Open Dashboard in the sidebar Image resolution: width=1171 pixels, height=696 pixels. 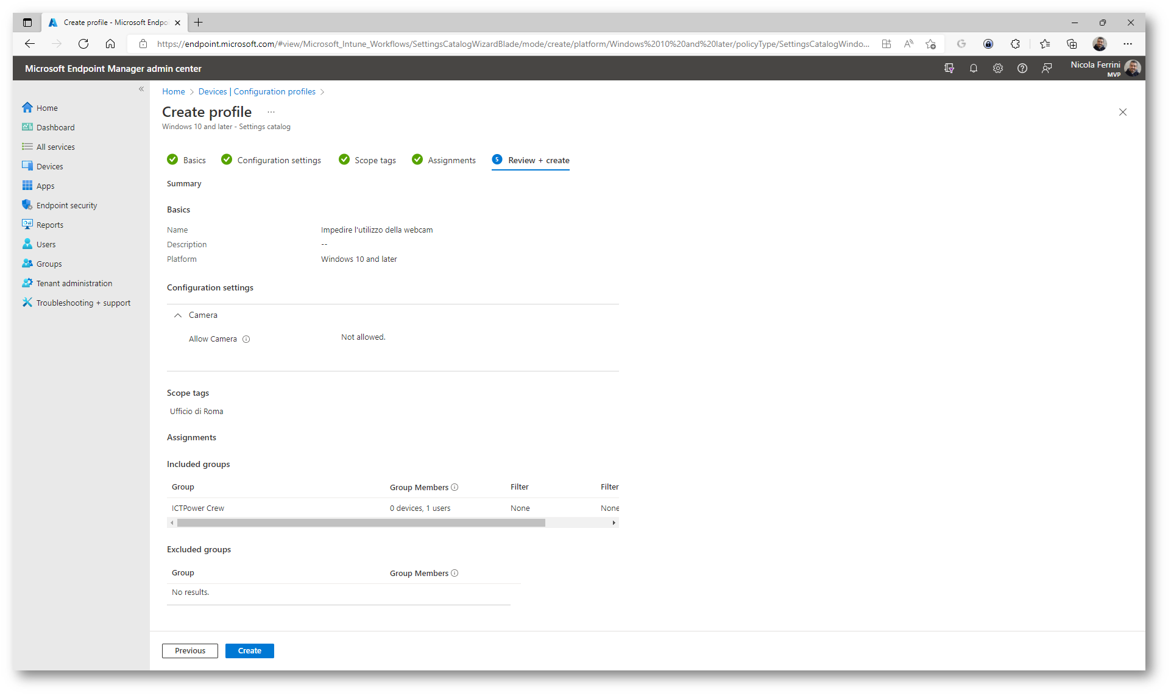[x=49, y=127]
